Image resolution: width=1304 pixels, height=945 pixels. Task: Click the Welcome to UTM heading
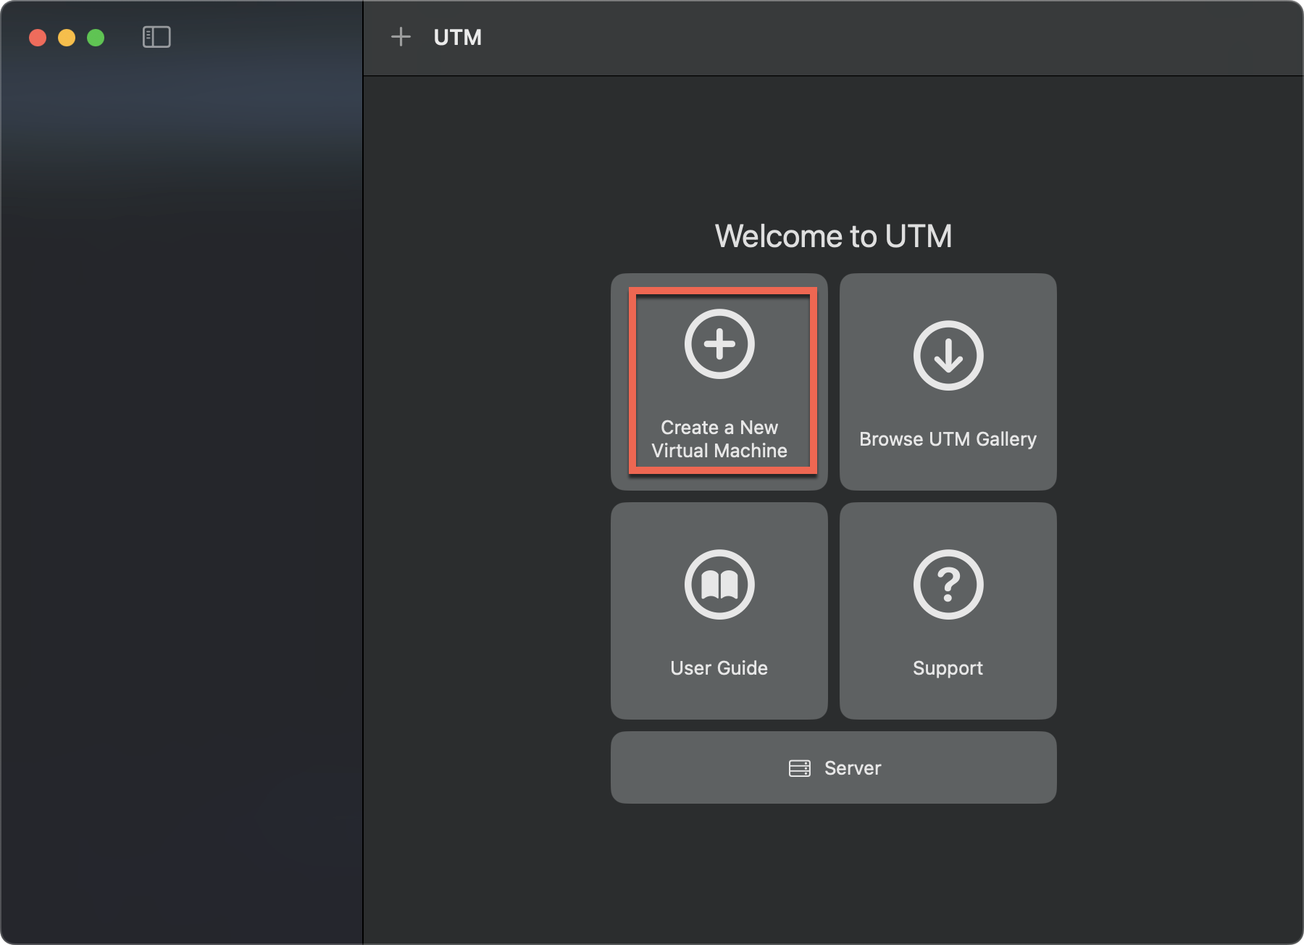pos(833,236)
